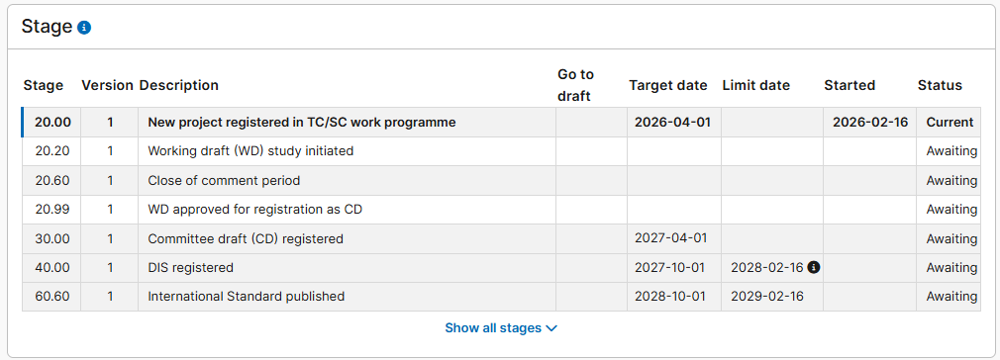
Task: Click the Current status cell
Action: pos(949,123)
